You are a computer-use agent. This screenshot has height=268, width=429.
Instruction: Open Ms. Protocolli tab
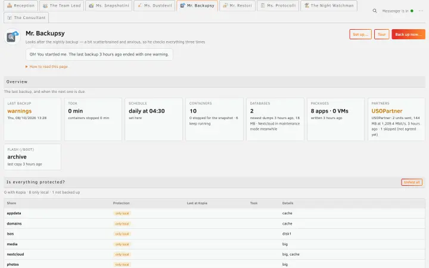[x=278, y=5]
